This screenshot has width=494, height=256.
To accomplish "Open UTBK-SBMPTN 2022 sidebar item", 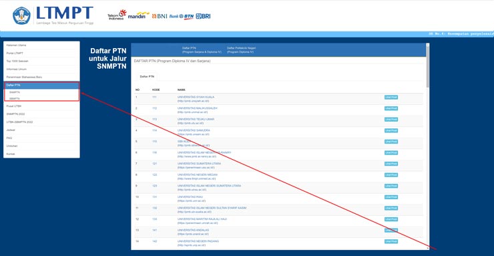I will [41, 122].
